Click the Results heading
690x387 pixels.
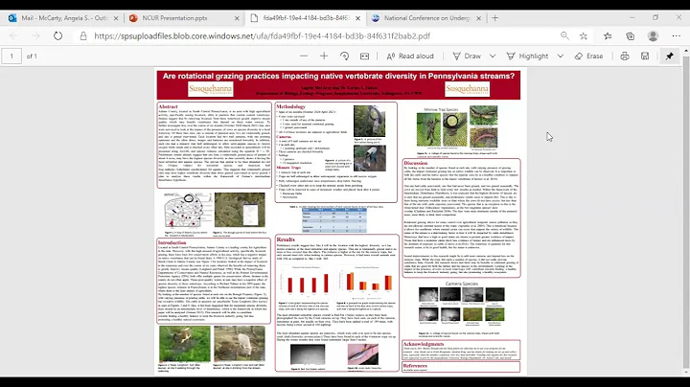click(286, 239)
